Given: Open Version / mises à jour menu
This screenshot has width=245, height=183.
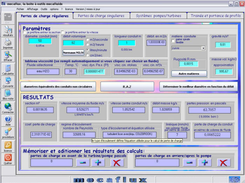Looking at the screenshot, I should click(x=88, y=9).
